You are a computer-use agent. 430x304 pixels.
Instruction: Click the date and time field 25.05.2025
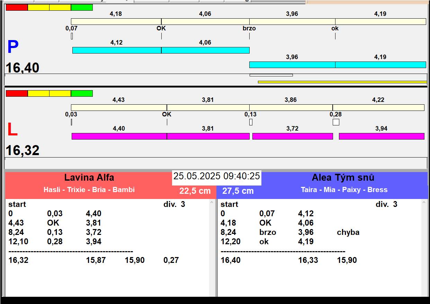coord(216,176)
